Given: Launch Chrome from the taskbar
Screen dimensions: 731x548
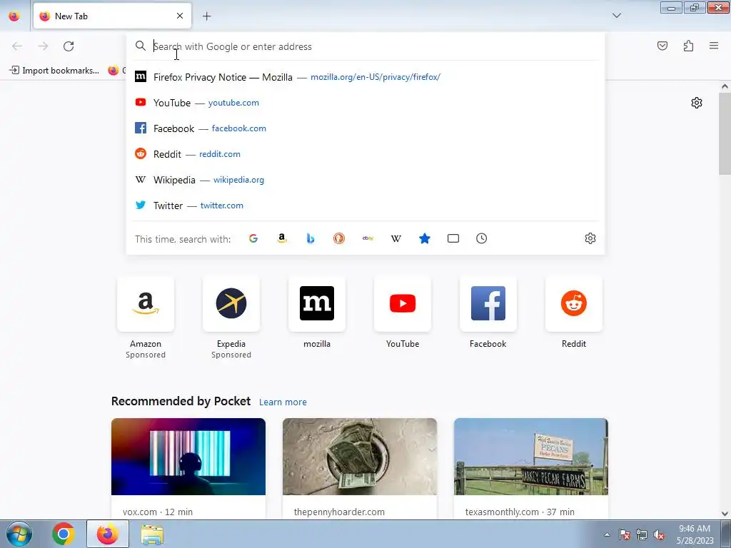Looking at the screenshot, I should [x=64, y=534].
